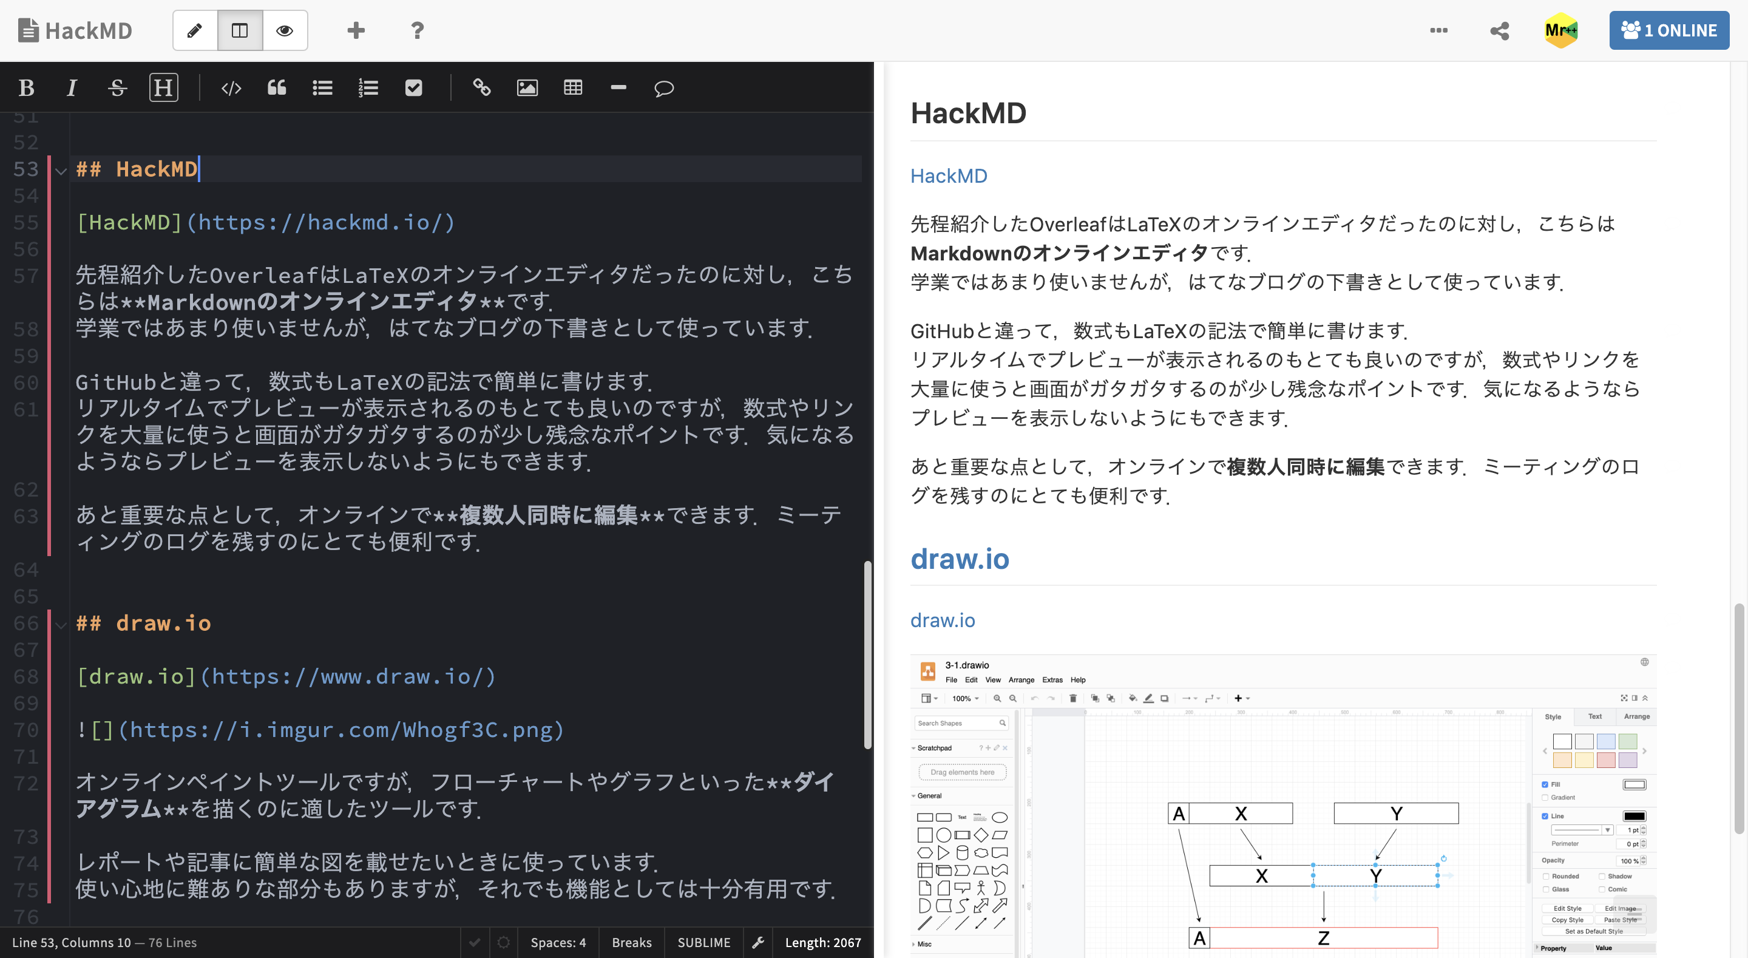
Task: Insert a table using the table icon
Action: click(573, 87)
